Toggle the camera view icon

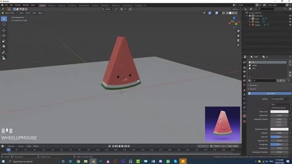[x=238, y=41]
